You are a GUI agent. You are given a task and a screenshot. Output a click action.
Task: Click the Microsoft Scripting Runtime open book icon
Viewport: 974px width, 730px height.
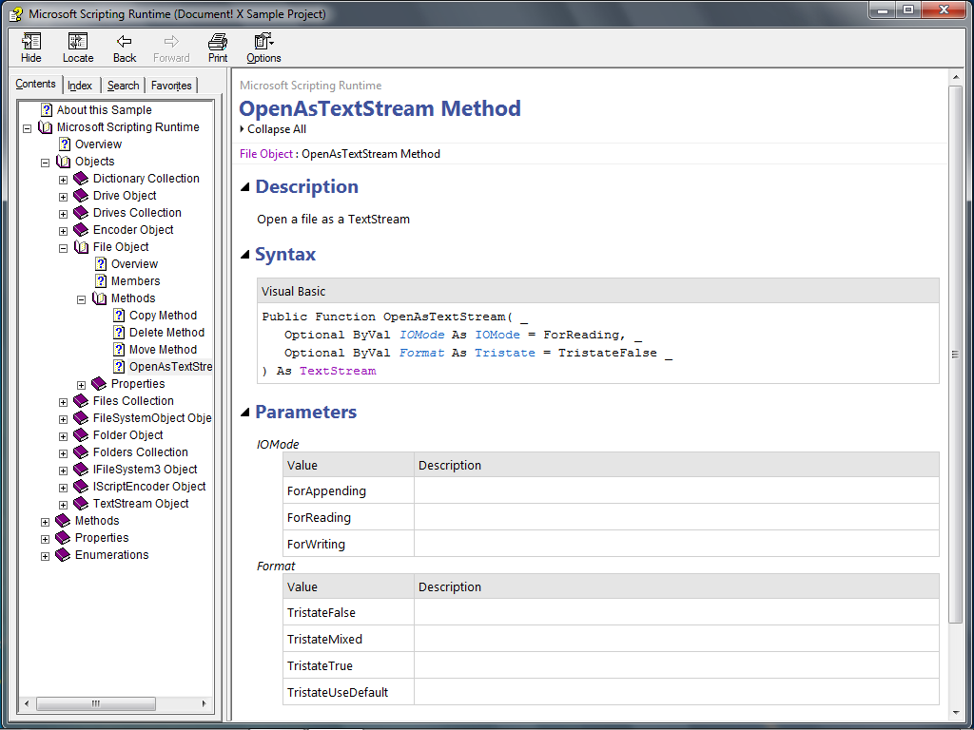coord(46,127)
